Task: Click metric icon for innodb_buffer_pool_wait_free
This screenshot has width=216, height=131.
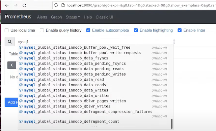Action: (x=21, y=47)
